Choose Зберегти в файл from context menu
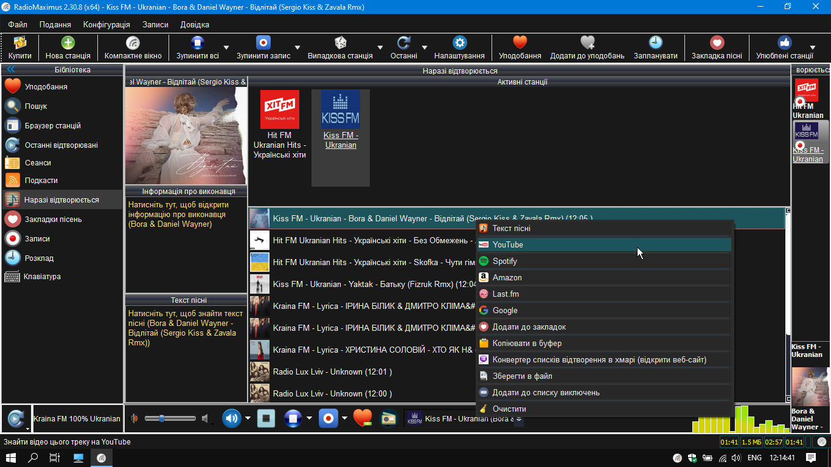This screenshot has width=831, height=467. coord(605,376)
